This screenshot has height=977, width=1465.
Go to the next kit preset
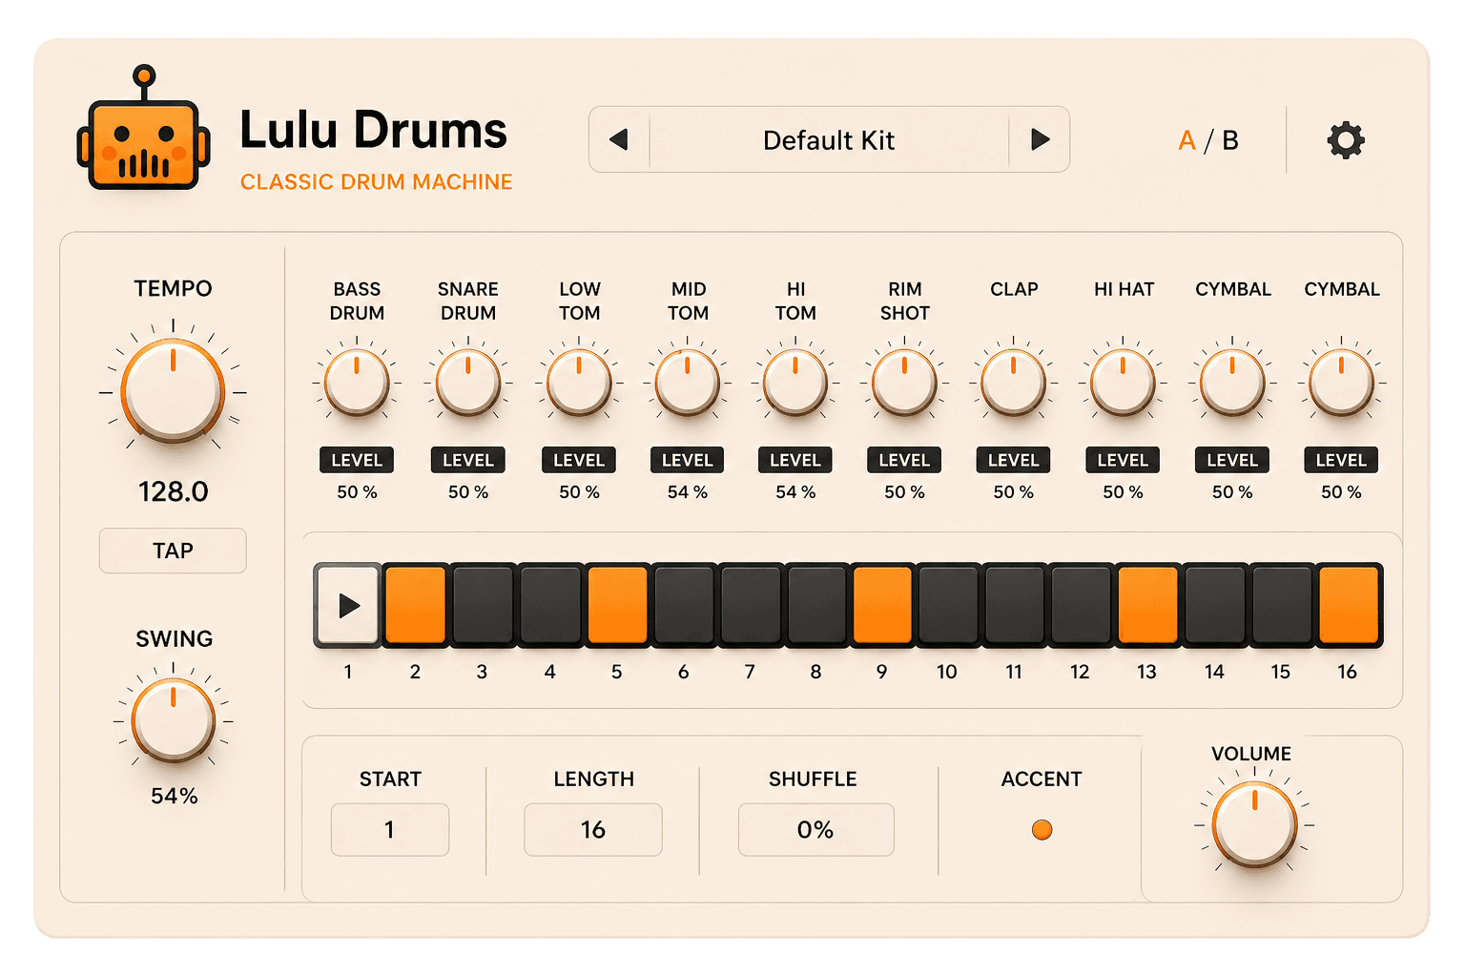[1040, 140]
